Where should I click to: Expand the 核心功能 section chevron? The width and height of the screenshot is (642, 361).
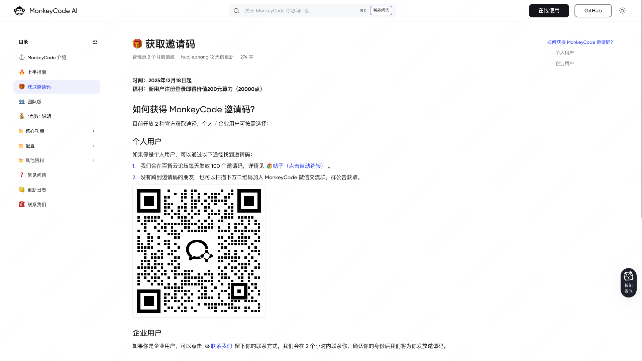[x=93, y=131]
